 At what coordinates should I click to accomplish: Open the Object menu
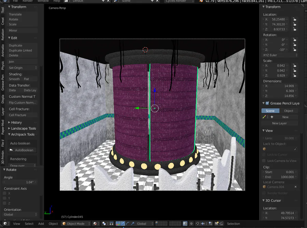(x=53, y=224)
